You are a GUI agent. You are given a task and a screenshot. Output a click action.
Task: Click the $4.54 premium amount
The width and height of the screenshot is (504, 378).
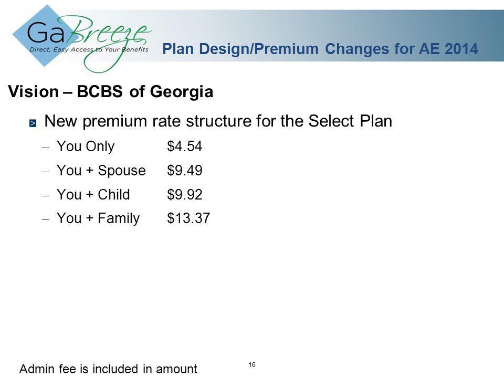[184, 146]
